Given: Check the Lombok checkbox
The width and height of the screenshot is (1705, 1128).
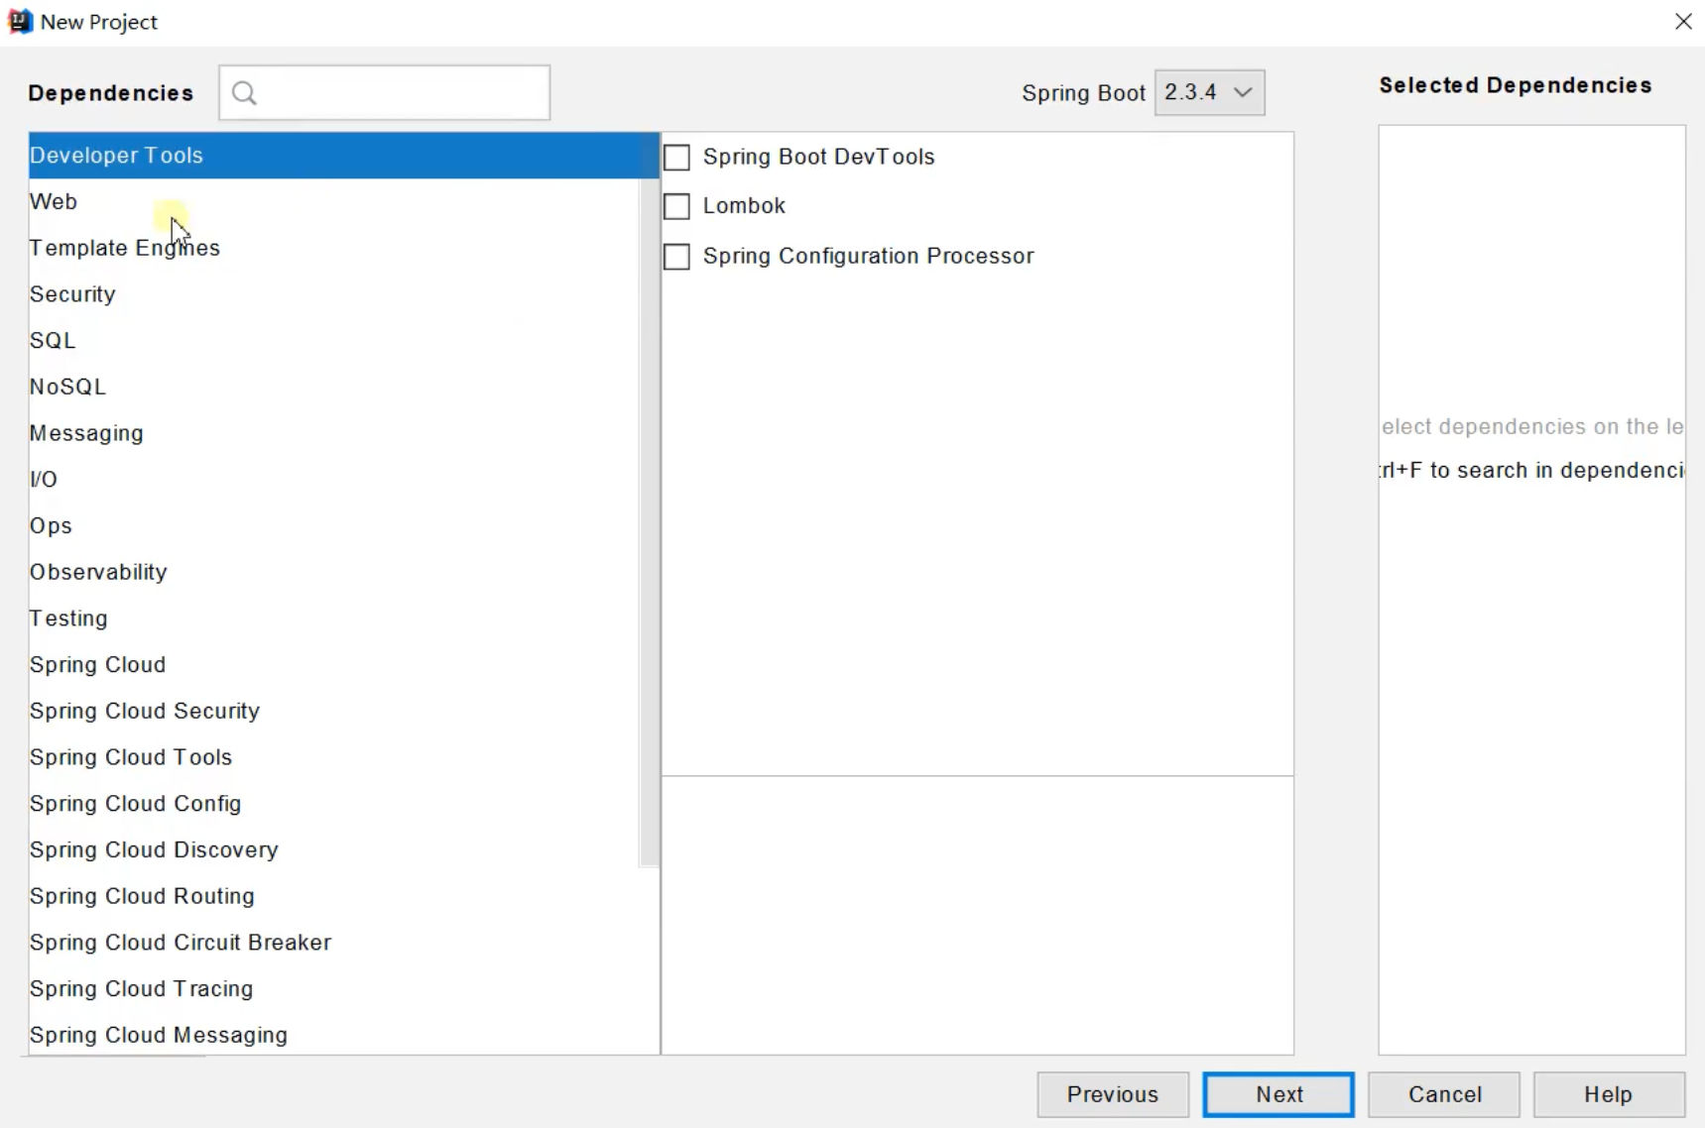Looking at the screenshot, I should click(x=677, y=205).
